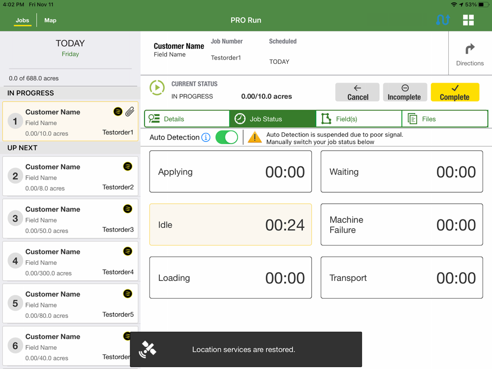Image resolution: width=492 pixels, height=369 pixels.
Task: Open job card 3 Testorder3
Action: [70, 219]
